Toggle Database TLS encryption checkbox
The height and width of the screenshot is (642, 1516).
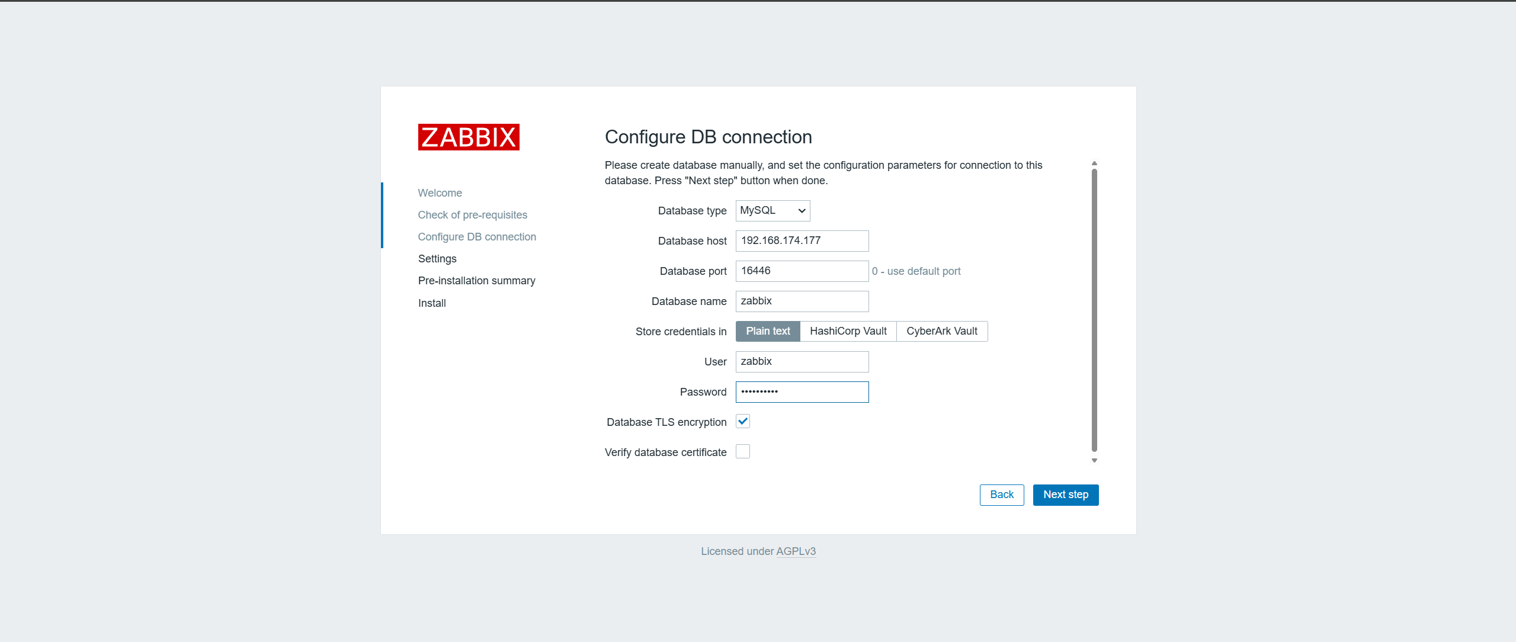click(x=743, y=422)
